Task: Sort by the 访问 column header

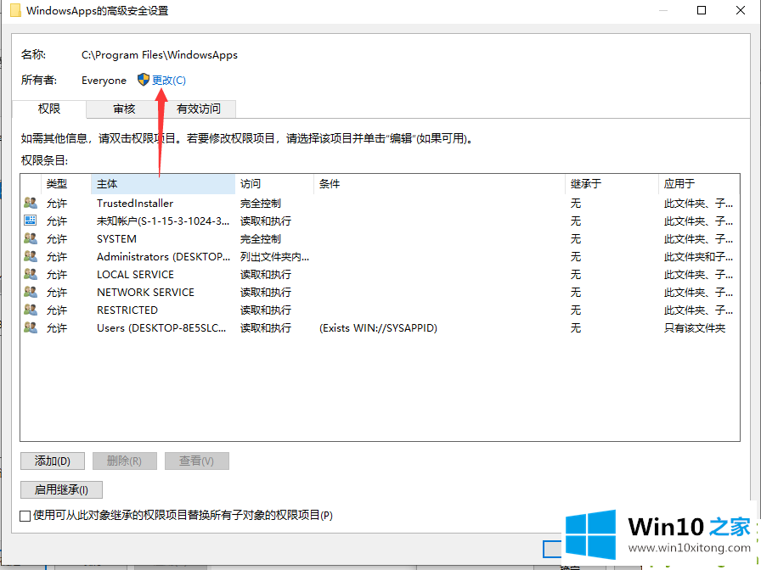Action: 274,184
